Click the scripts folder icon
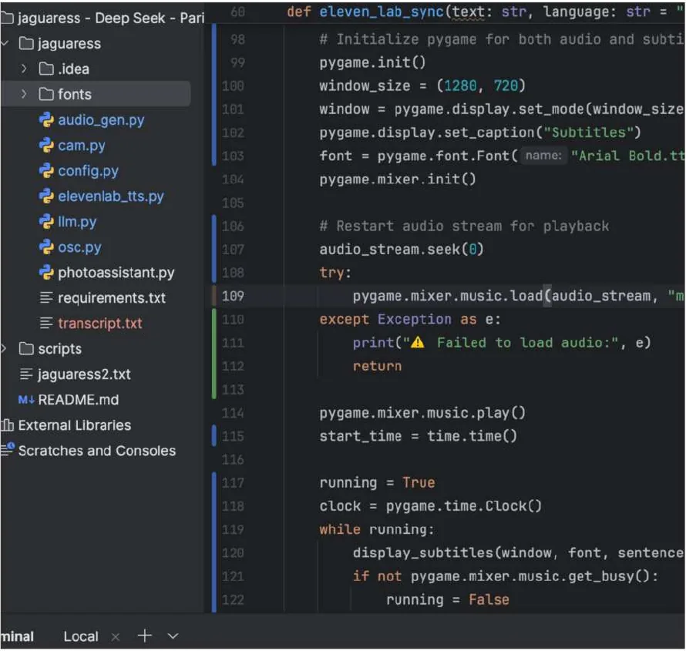Image resolution: width=686 pixels, height=651 pixels. click(x=26, y=348)
